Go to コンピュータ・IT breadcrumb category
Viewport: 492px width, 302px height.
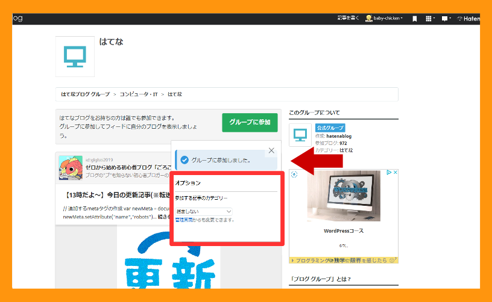click(x=139, y=94)
